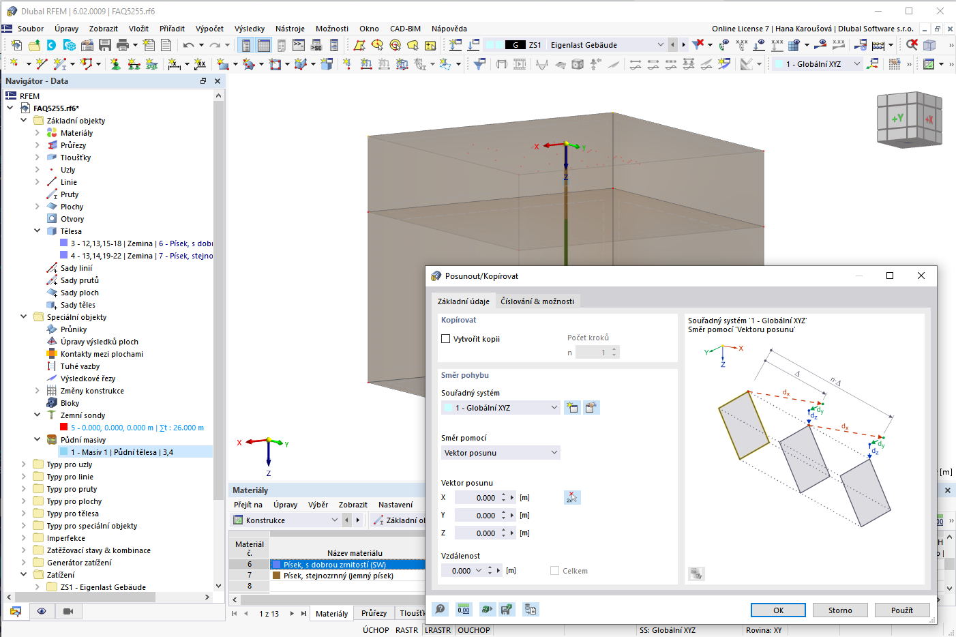Click new coordinate system icon in dialog
Viewport: 956px width, 637px height.
coord(572,408)
